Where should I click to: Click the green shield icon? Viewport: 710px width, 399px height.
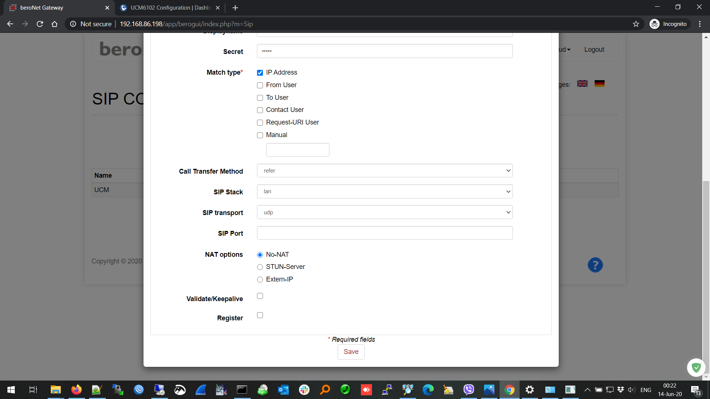click(x=696, y=367)
